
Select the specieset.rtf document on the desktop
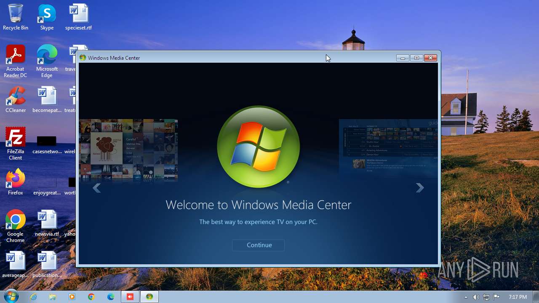[78, 17]
